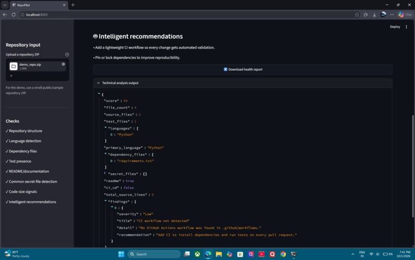The width and height of the screenshot is (415, 260).
Task: Click the "requirements.txt" entry
Action: tap(135, 161)
